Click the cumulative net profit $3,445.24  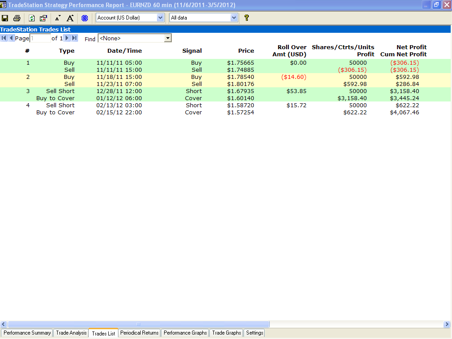pos(405,98)
